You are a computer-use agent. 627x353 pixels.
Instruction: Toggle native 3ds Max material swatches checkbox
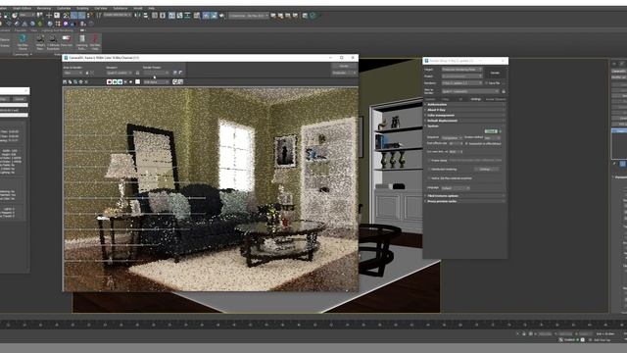tap(429, 178)
